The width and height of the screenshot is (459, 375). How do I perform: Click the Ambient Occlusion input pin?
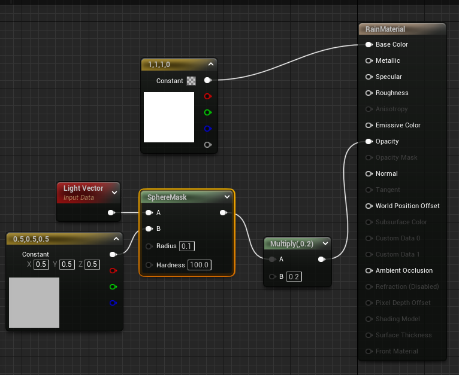pos(369,271)
